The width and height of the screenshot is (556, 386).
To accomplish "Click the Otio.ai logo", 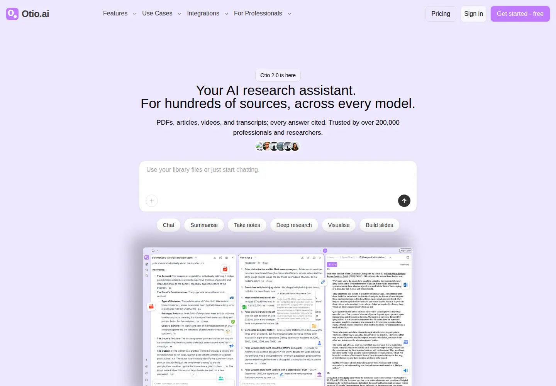I will click(x=28, y=14).
